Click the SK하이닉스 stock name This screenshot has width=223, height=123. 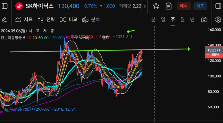[x=40, y=6]
